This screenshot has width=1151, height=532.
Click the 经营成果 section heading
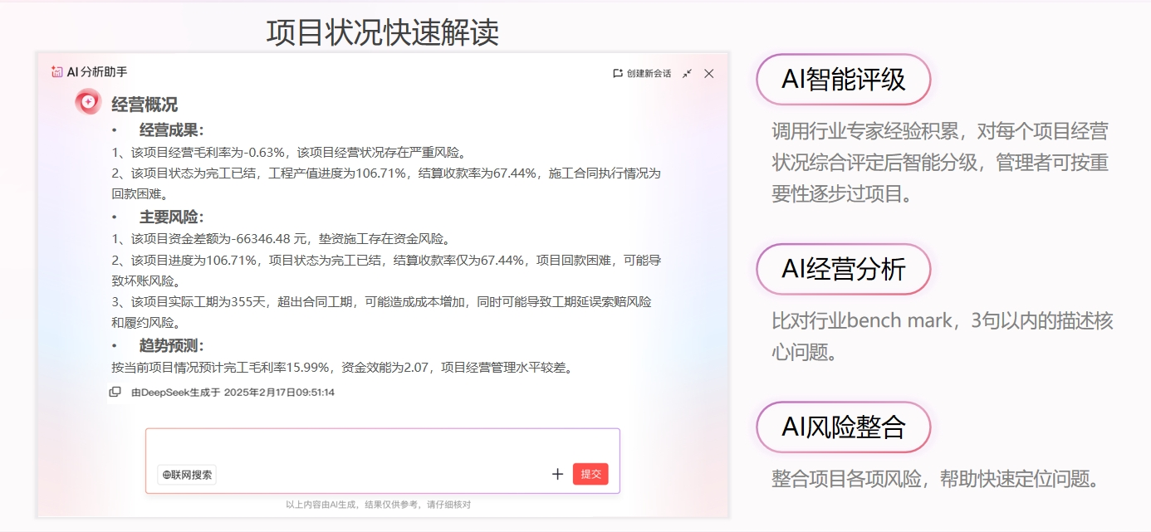click(x=171, y=130)
